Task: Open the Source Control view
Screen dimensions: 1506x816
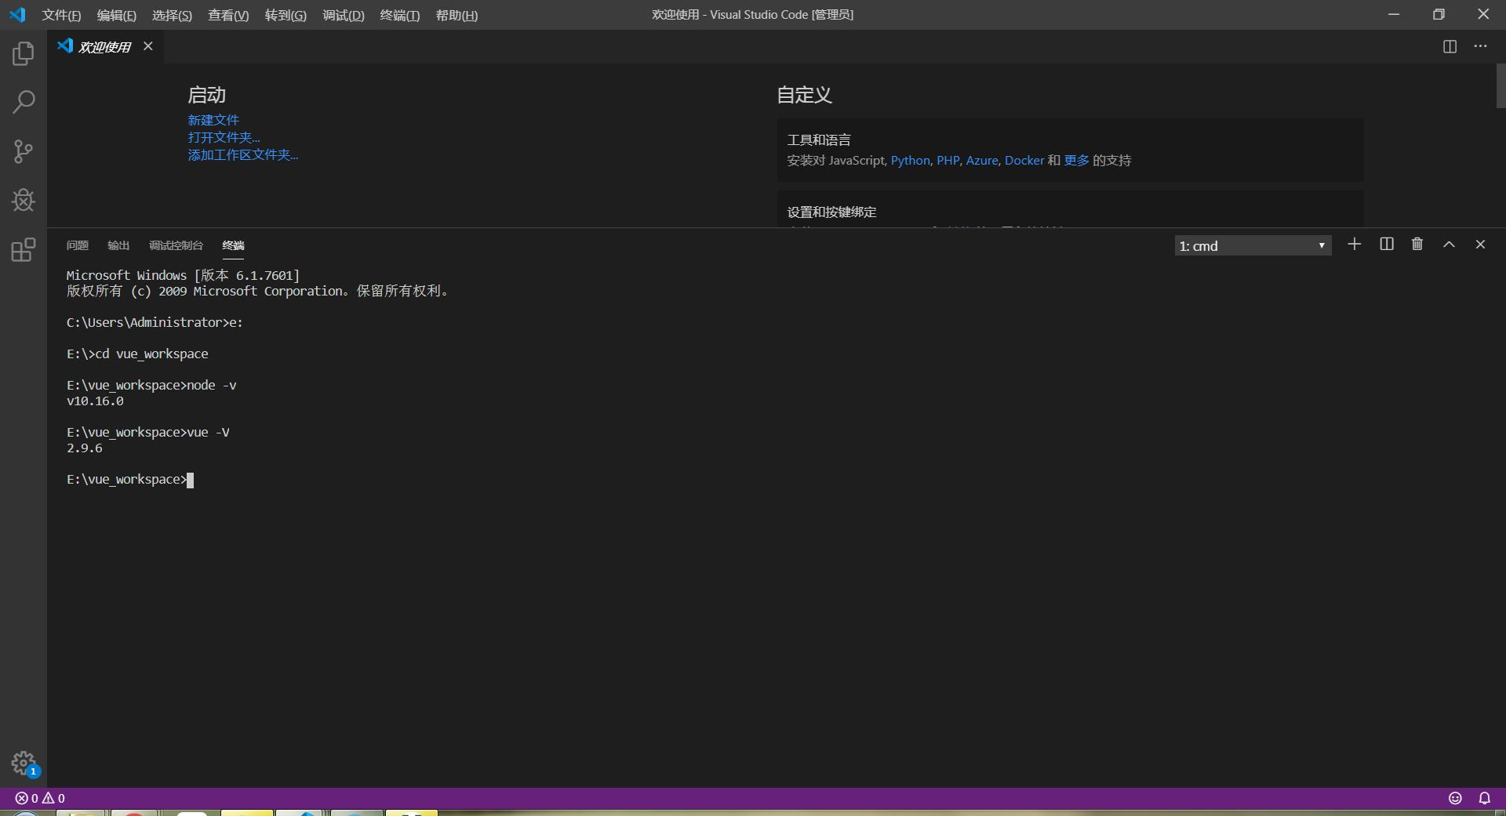Action: [x=24, y=151]
